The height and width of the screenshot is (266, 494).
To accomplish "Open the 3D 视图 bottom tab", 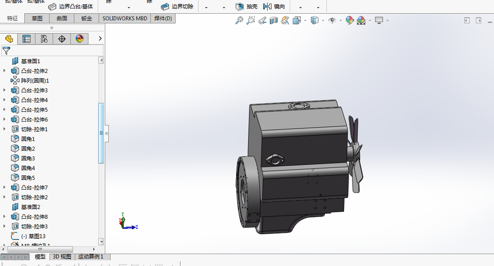I will (x=62, y=257).
